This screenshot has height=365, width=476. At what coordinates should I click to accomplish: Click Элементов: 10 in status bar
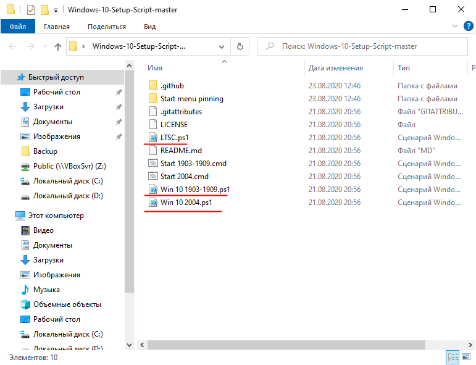pyautogui.click(x=33, y=358)
